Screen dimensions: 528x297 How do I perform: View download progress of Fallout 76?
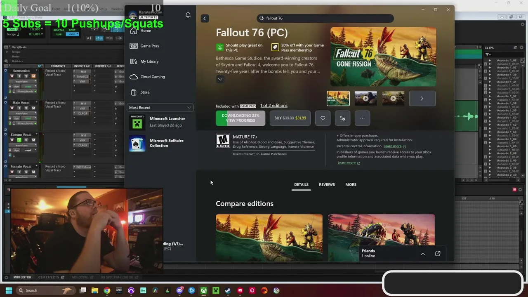[x=240, y=118]
